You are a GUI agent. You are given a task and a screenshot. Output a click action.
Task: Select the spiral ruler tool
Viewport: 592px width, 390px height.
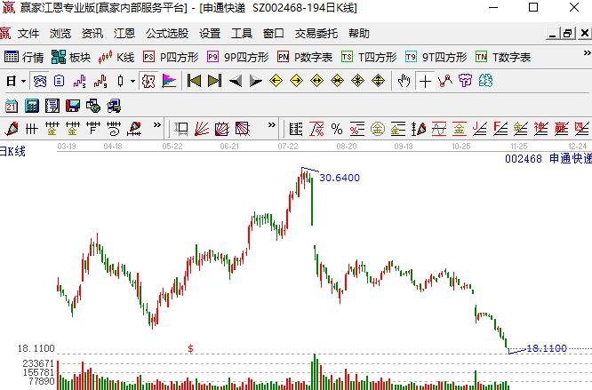tap(113, 129)
